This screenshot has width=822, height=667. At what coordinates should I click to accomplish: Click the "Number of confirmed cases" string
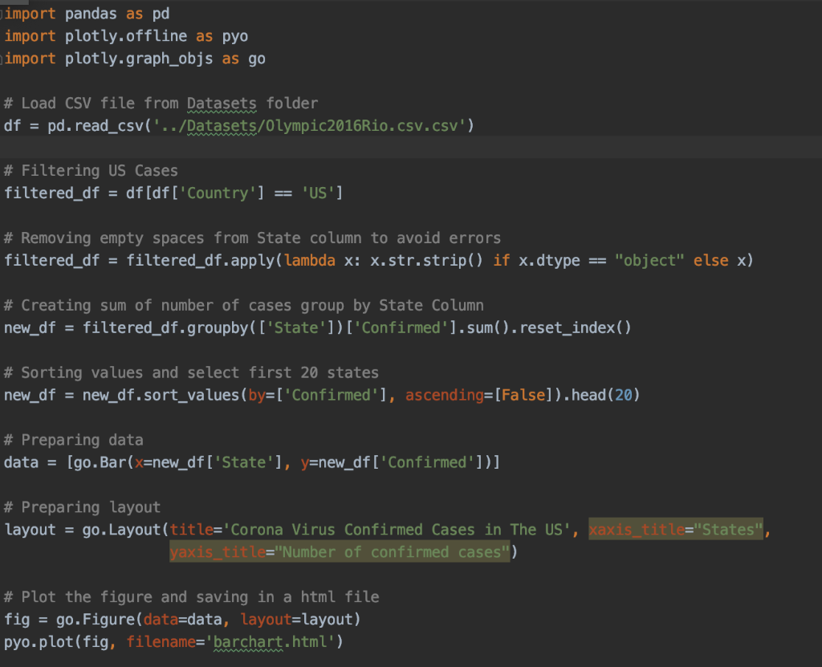[x=392, y=552]
